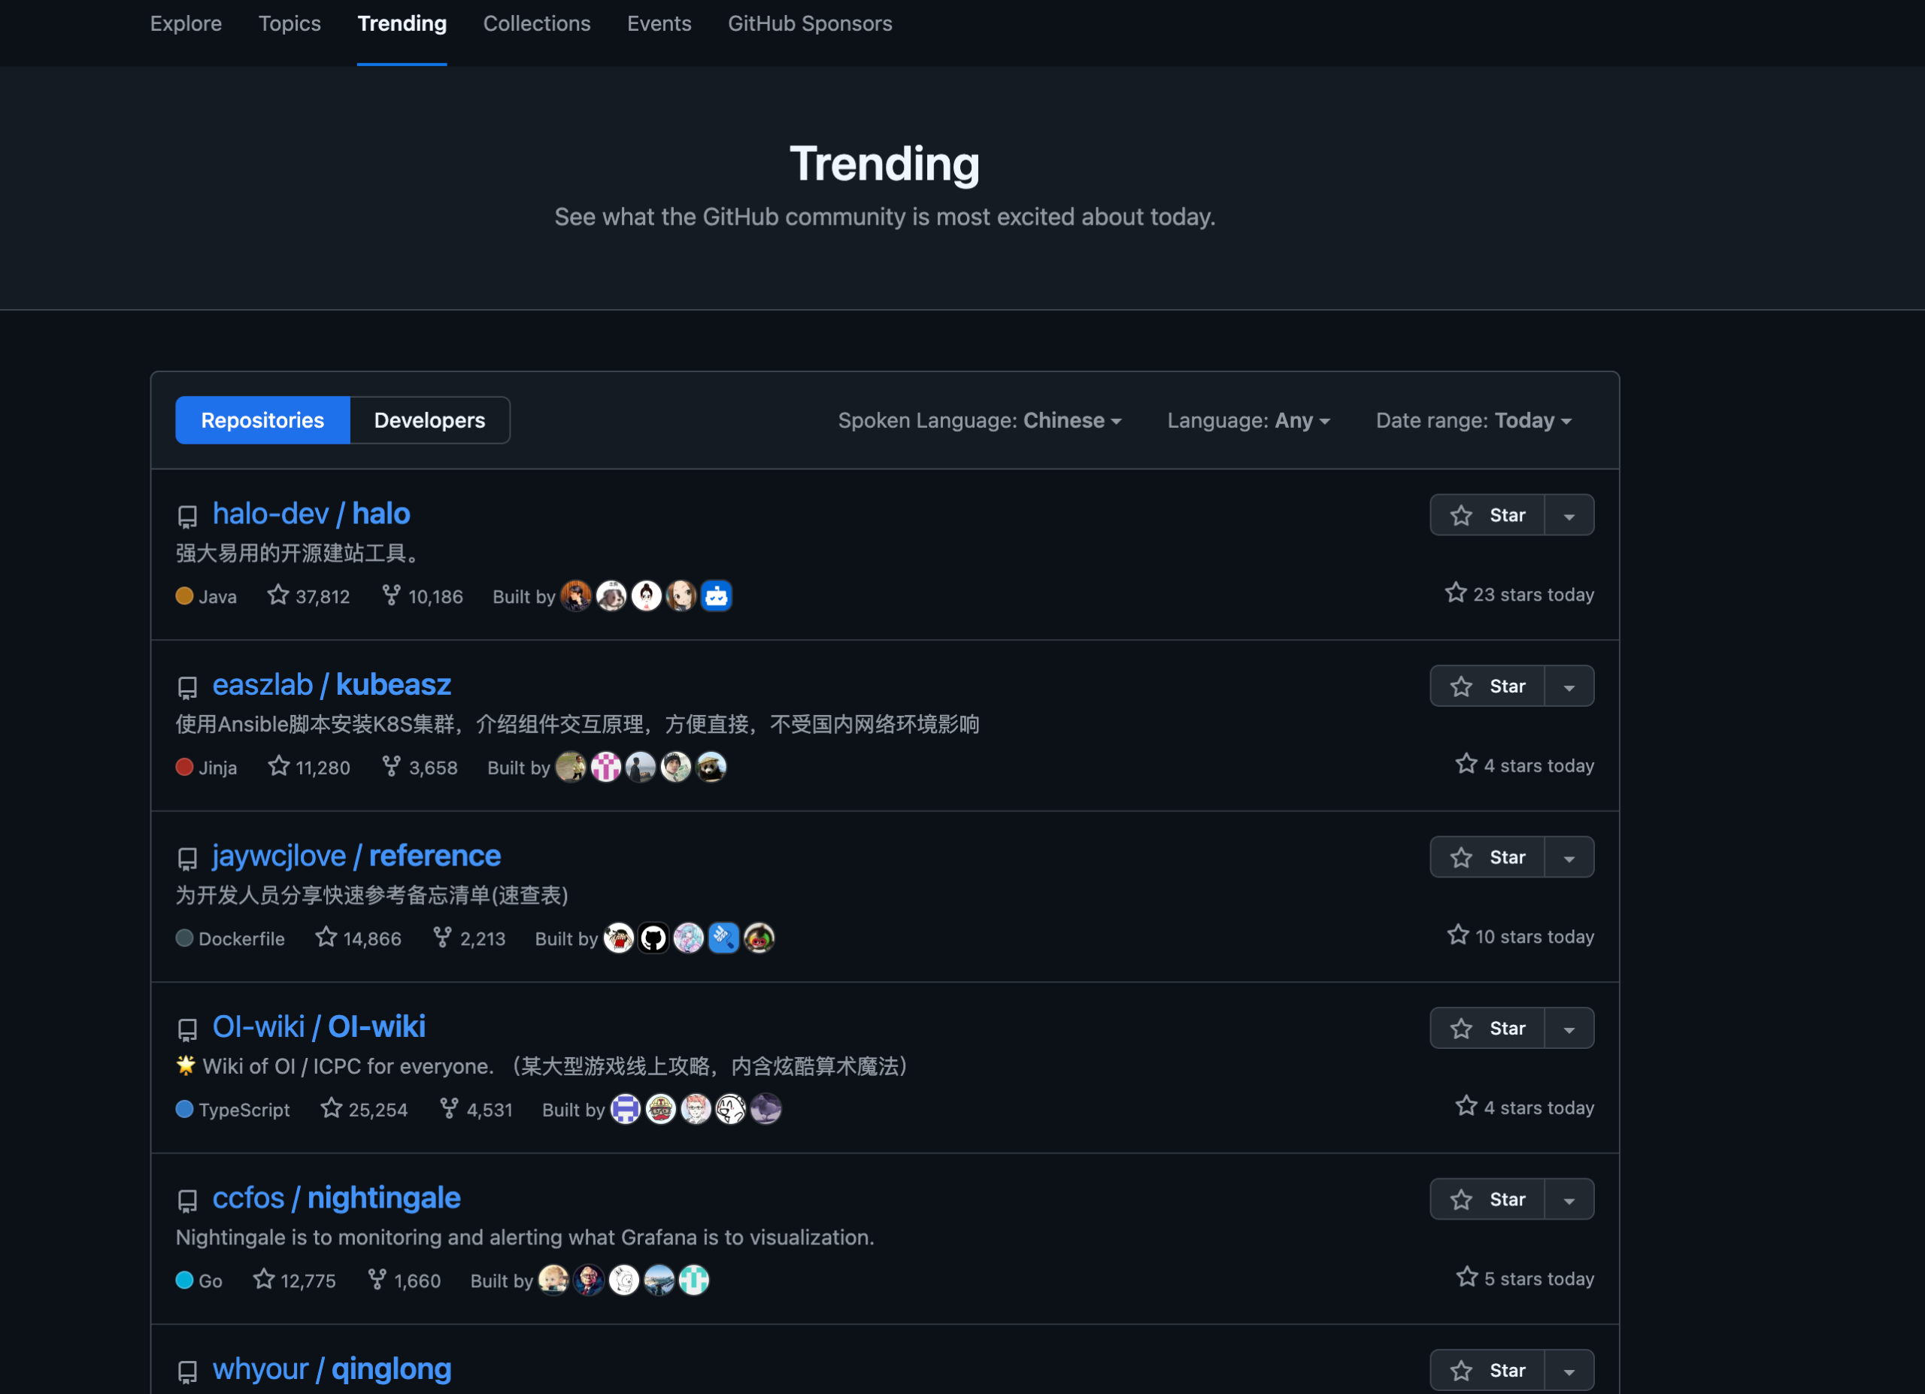The image size is (1925, 1394).
Task: Select the Trending tab
Action: click(x=402, y=24)
